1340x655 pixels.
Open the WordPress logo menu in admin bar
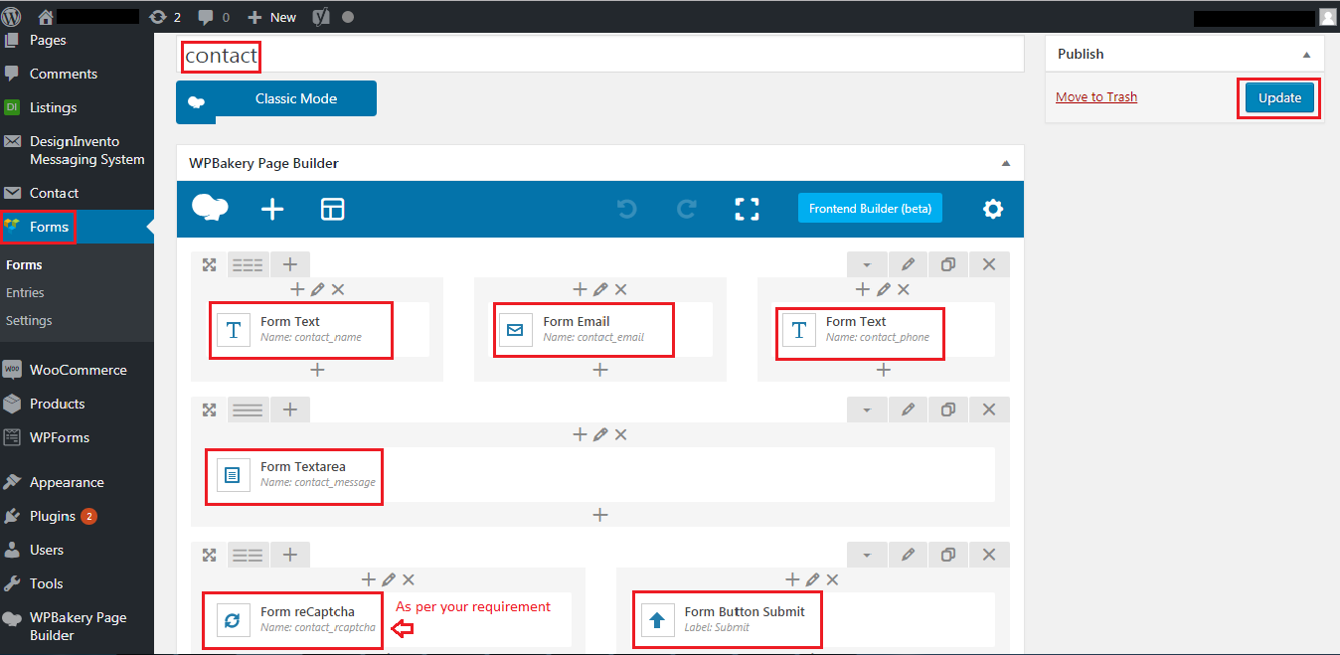click(x=13, y=17)
